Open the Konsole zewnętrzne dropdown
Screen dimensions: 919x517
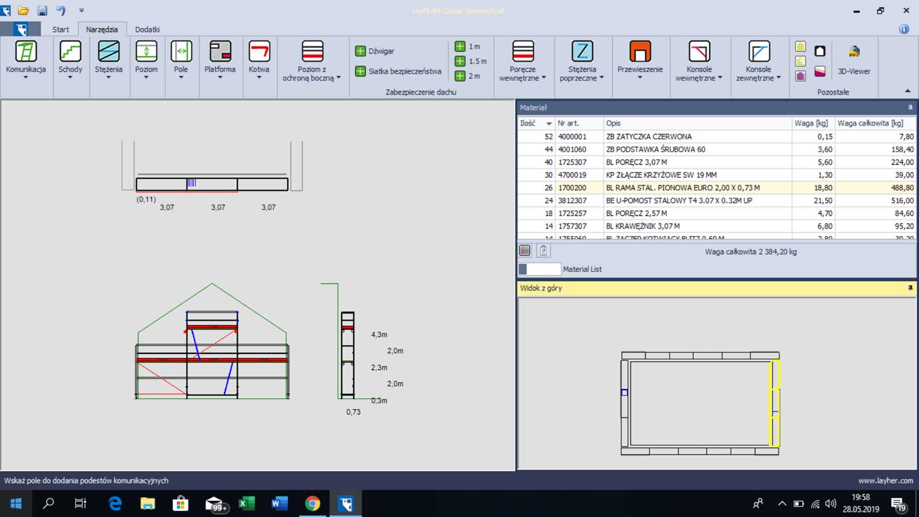coord(778,78)
